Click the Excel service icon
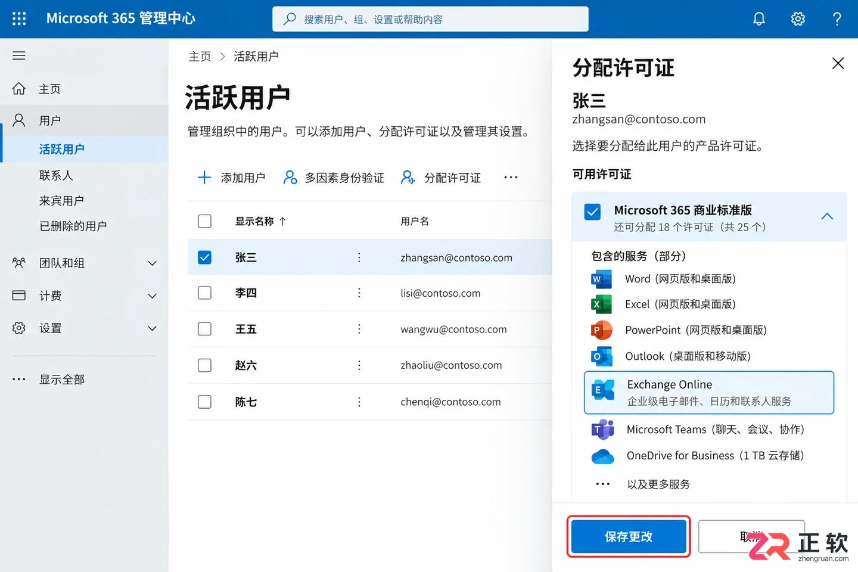The height and width of the screenshot is (572, 858). coord(601,304)
